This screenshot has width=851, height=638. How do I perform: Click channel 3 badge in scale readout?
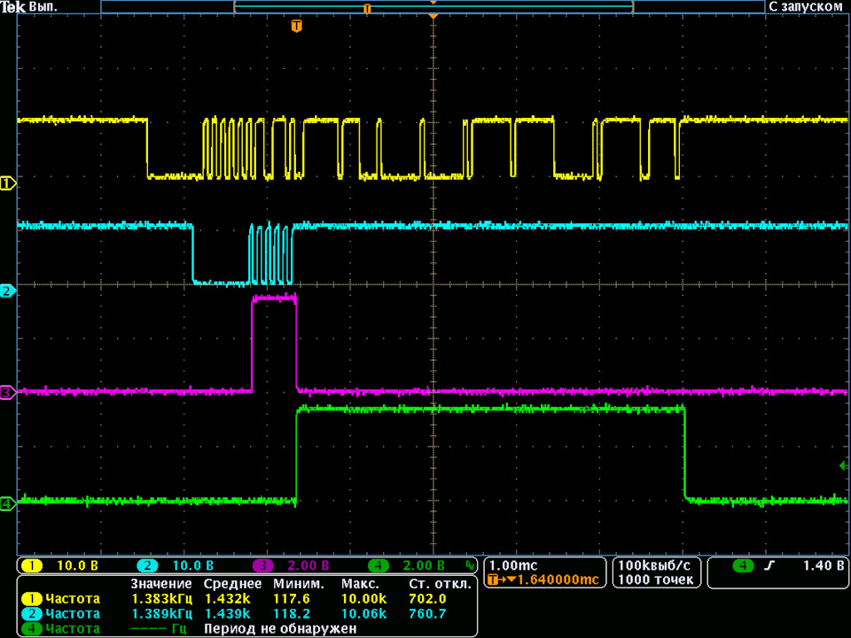click(x=262, y=566)
